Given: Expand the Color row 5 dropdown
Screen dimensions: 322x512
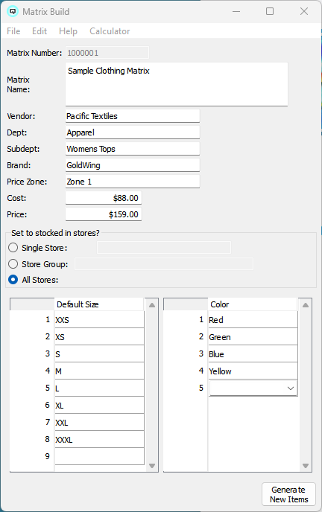Looking at the screenshot, I should 290,388.
